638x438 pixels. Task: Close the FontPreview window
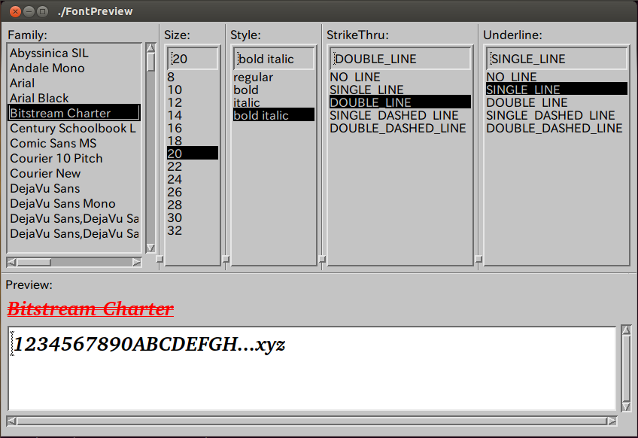(15, 11)
